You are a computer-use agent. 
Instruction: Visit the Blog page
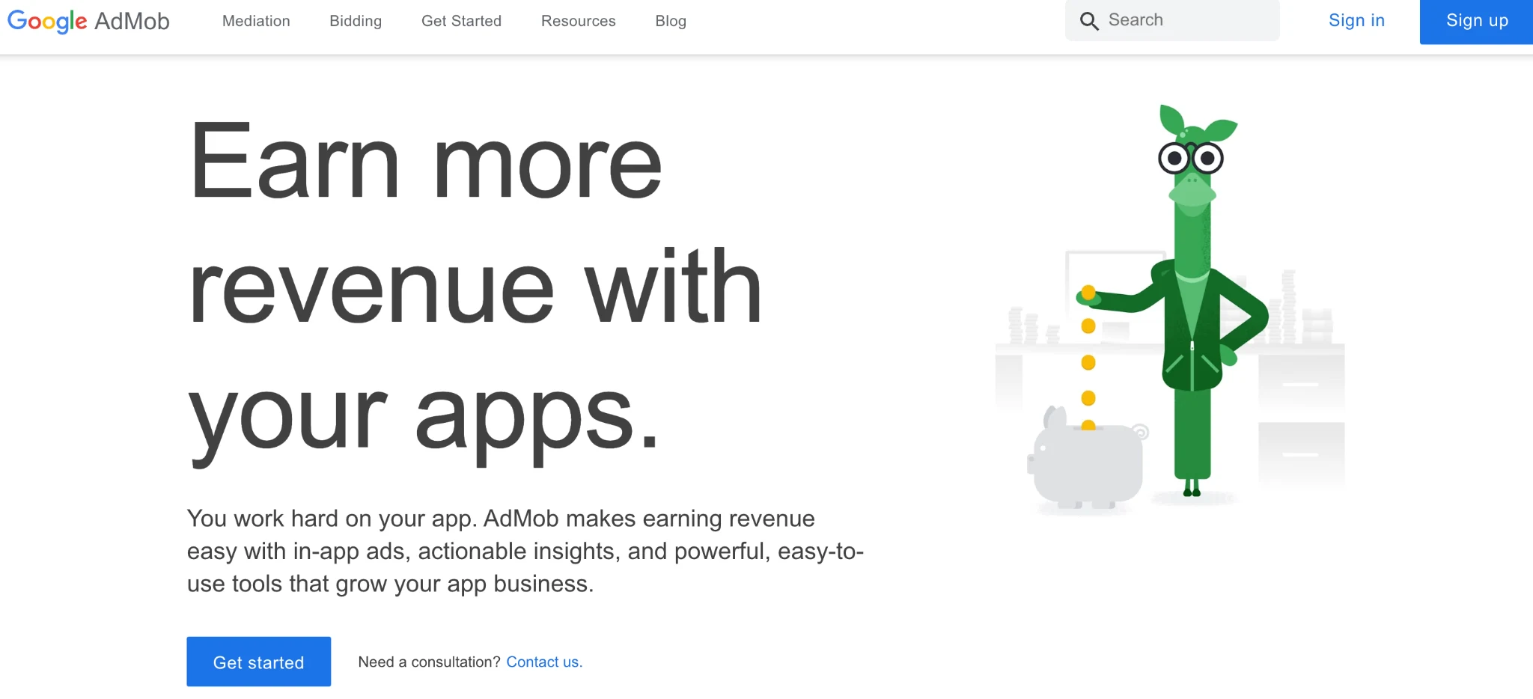coord(671,21)
